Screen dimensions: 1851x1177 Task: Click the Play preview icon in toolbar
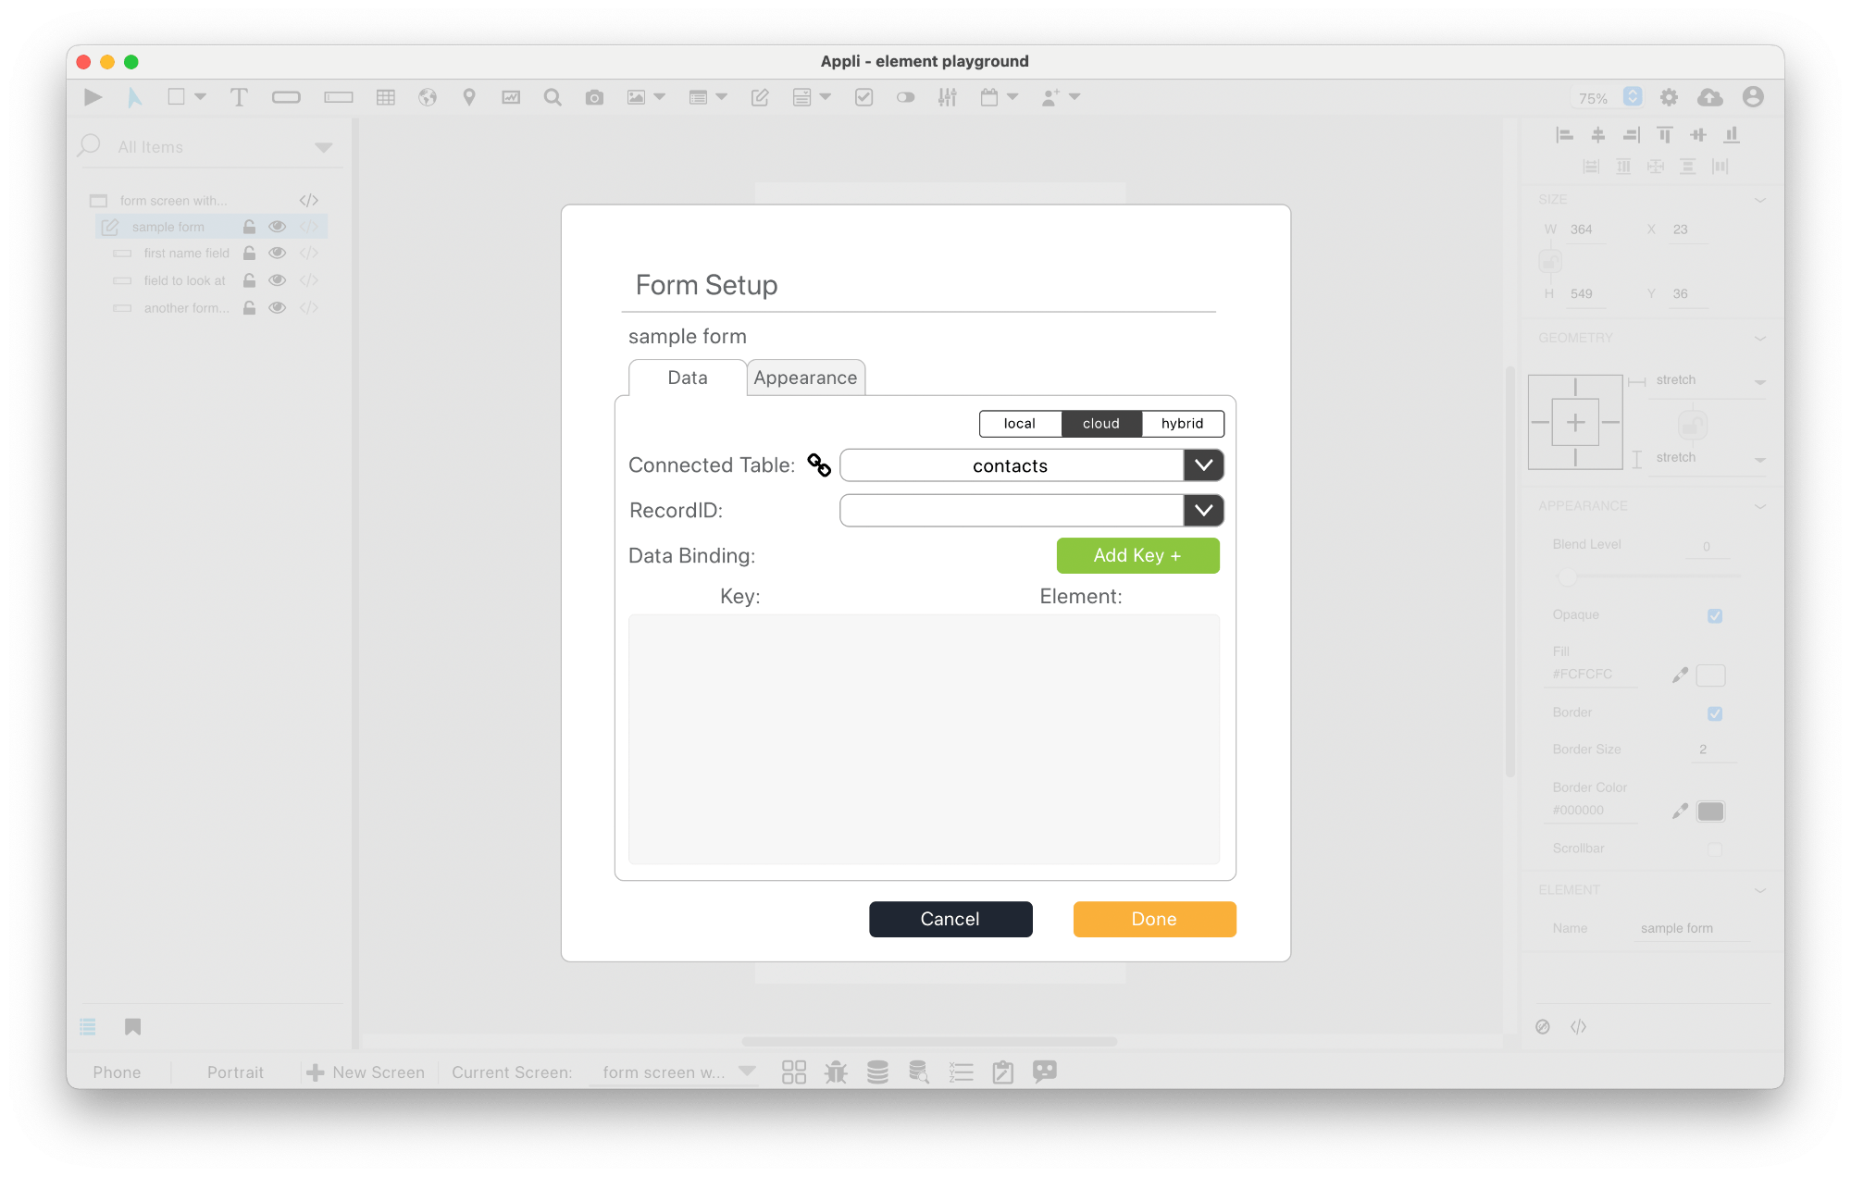click(93, 97)
